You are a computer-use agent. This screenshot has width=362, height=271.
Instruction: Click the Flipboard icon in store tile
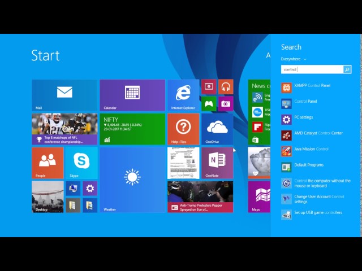(x=257, y=127)
